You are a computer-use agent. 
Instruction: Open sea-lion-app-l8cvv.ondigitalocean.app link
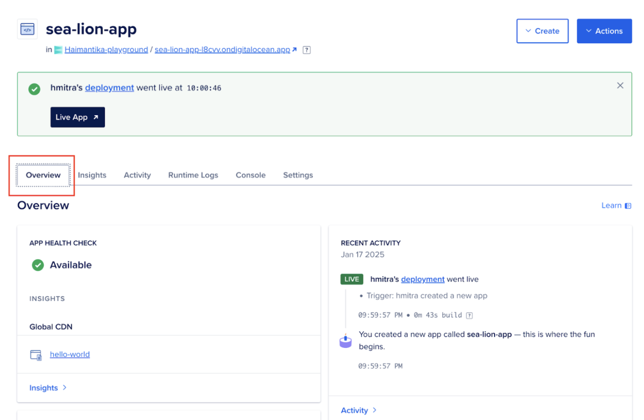pyautogui.click(x=222, y=50)
